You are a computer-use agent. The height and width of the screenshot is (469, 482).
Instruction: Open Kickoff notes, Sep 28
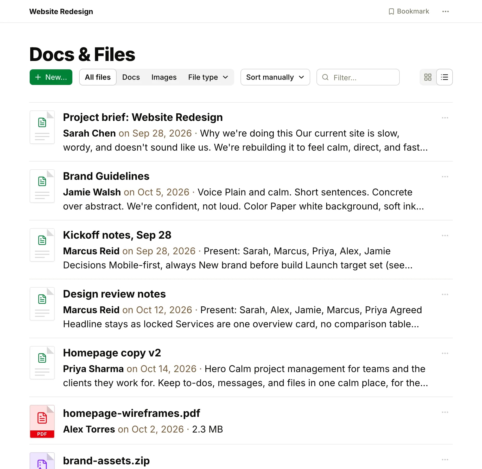[x=117, y=235]
